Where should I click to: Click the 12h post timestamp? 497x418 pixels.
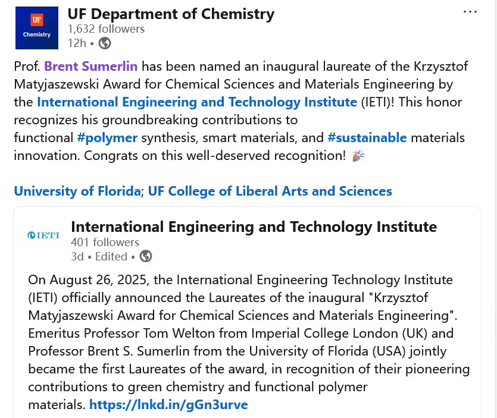click(77, 43)
